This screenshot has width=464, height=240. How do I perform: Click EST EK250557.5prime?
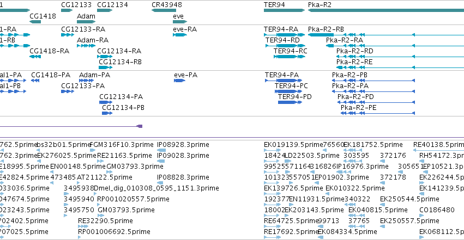383,226
